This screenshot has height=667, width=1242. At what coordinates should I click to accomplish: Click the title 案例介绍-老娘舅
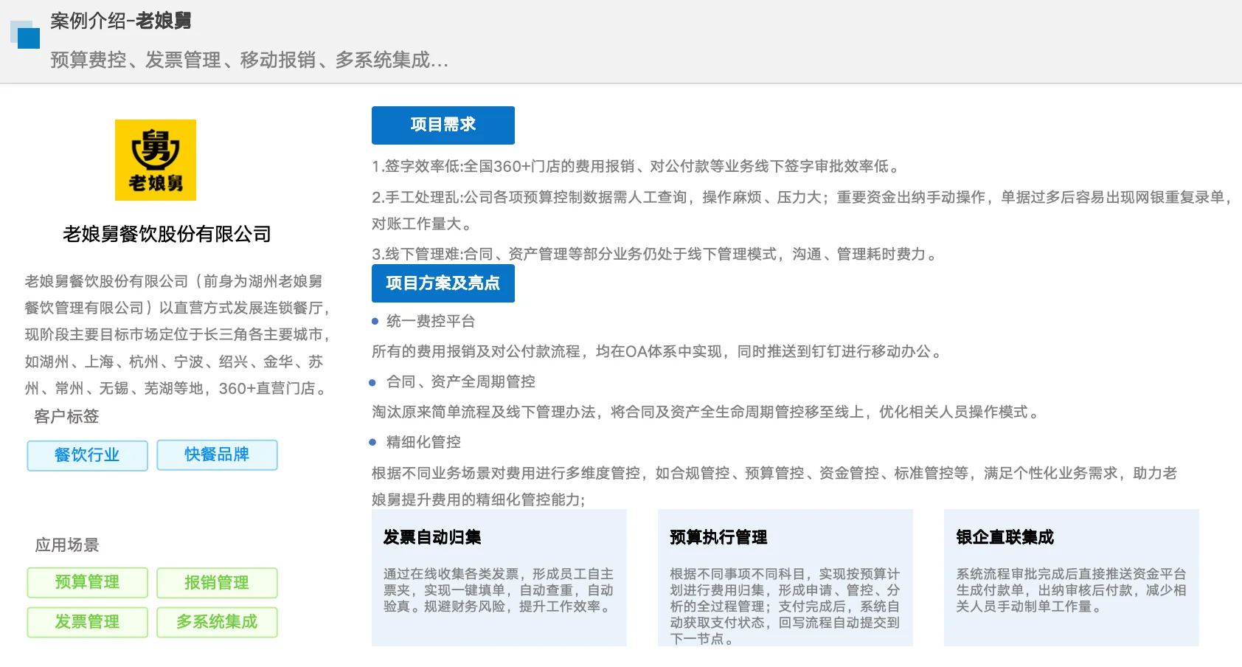click(x=121, y=21)
